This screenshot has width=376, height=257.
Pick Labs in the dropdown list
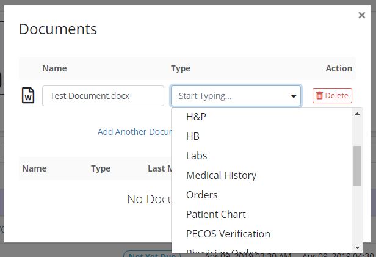point(197,156)
